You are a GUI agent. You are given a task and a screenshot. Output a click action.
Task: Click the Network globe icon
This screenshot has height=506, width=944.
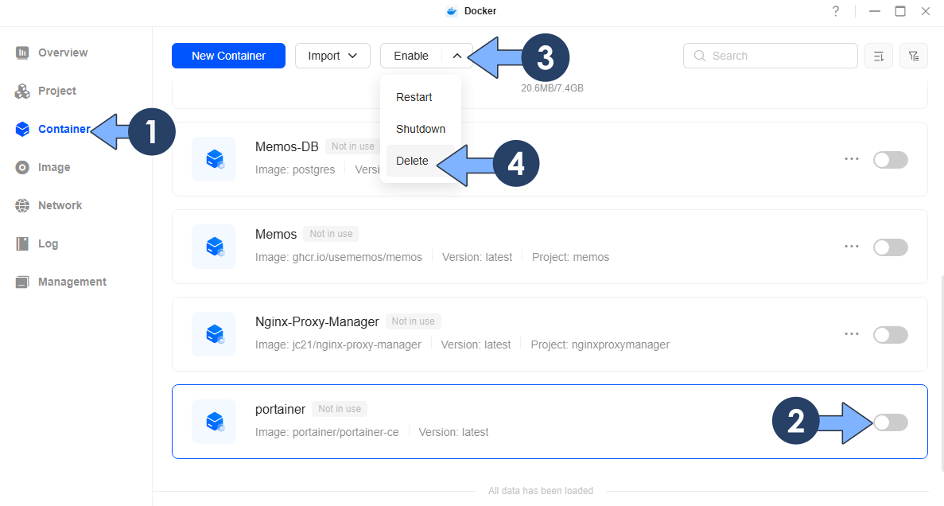[22, 205]
